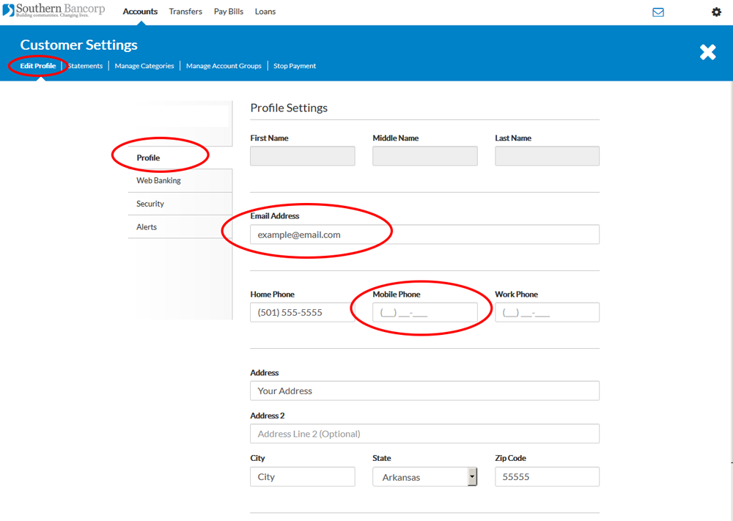Open Security in the side menu
Screen dimensions: 733x521
(x=180, y=204)
